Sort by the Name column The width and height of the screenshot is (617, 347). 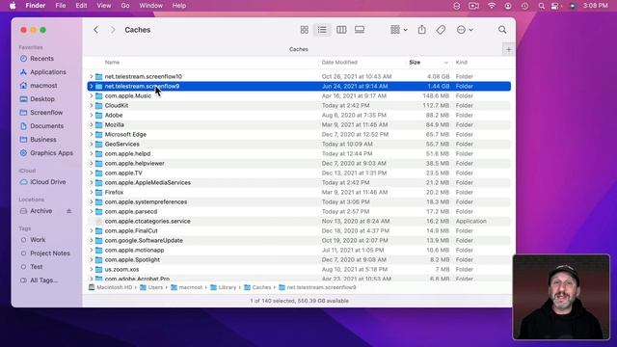(x=112, y=62)
